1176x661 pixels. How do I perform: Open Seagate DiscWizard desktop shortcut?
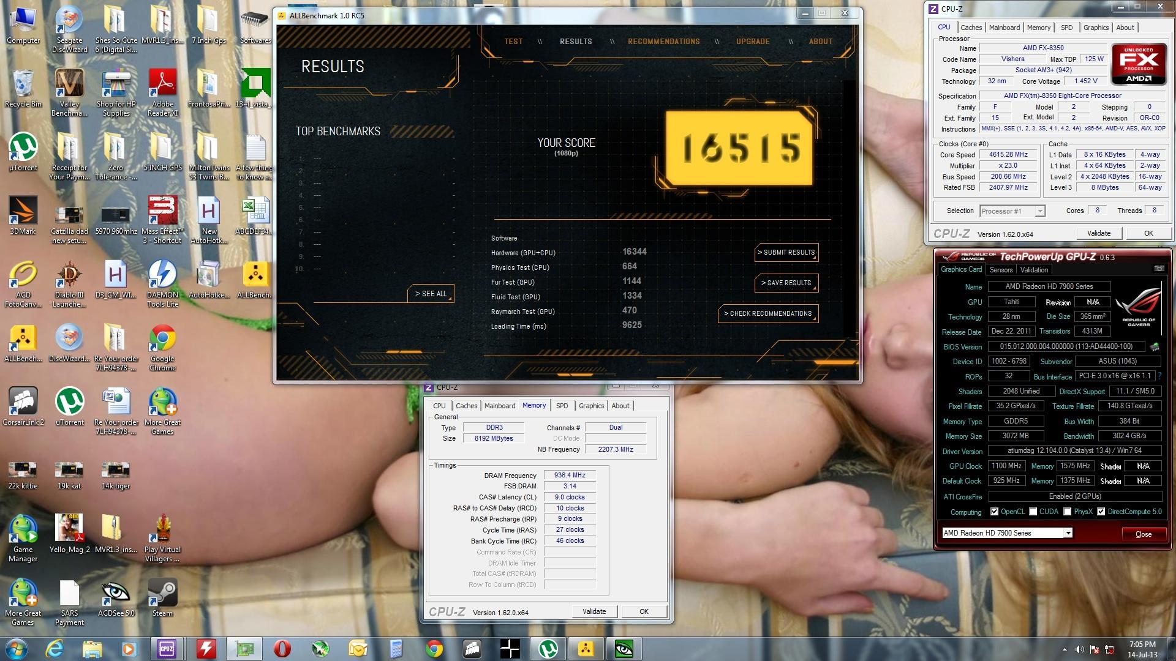[x=69, y=29]
